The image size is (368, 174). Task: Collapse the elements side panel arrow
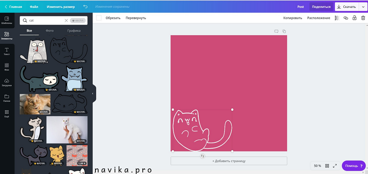[93, 94]
